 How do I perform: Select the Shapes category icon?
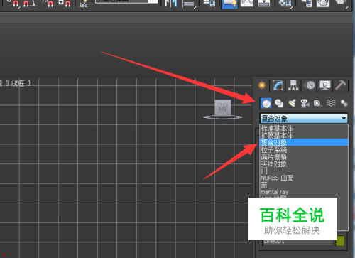(x=279, y=103)
